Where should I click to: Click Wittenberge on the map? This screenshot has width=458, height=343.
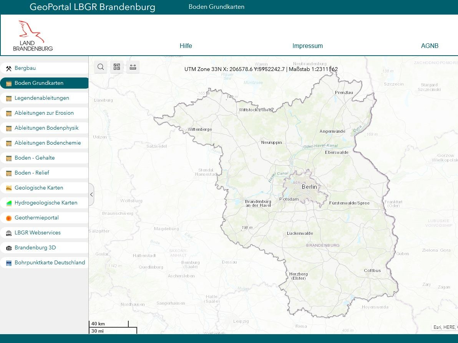pyautogui.click(x=200, y=129)
